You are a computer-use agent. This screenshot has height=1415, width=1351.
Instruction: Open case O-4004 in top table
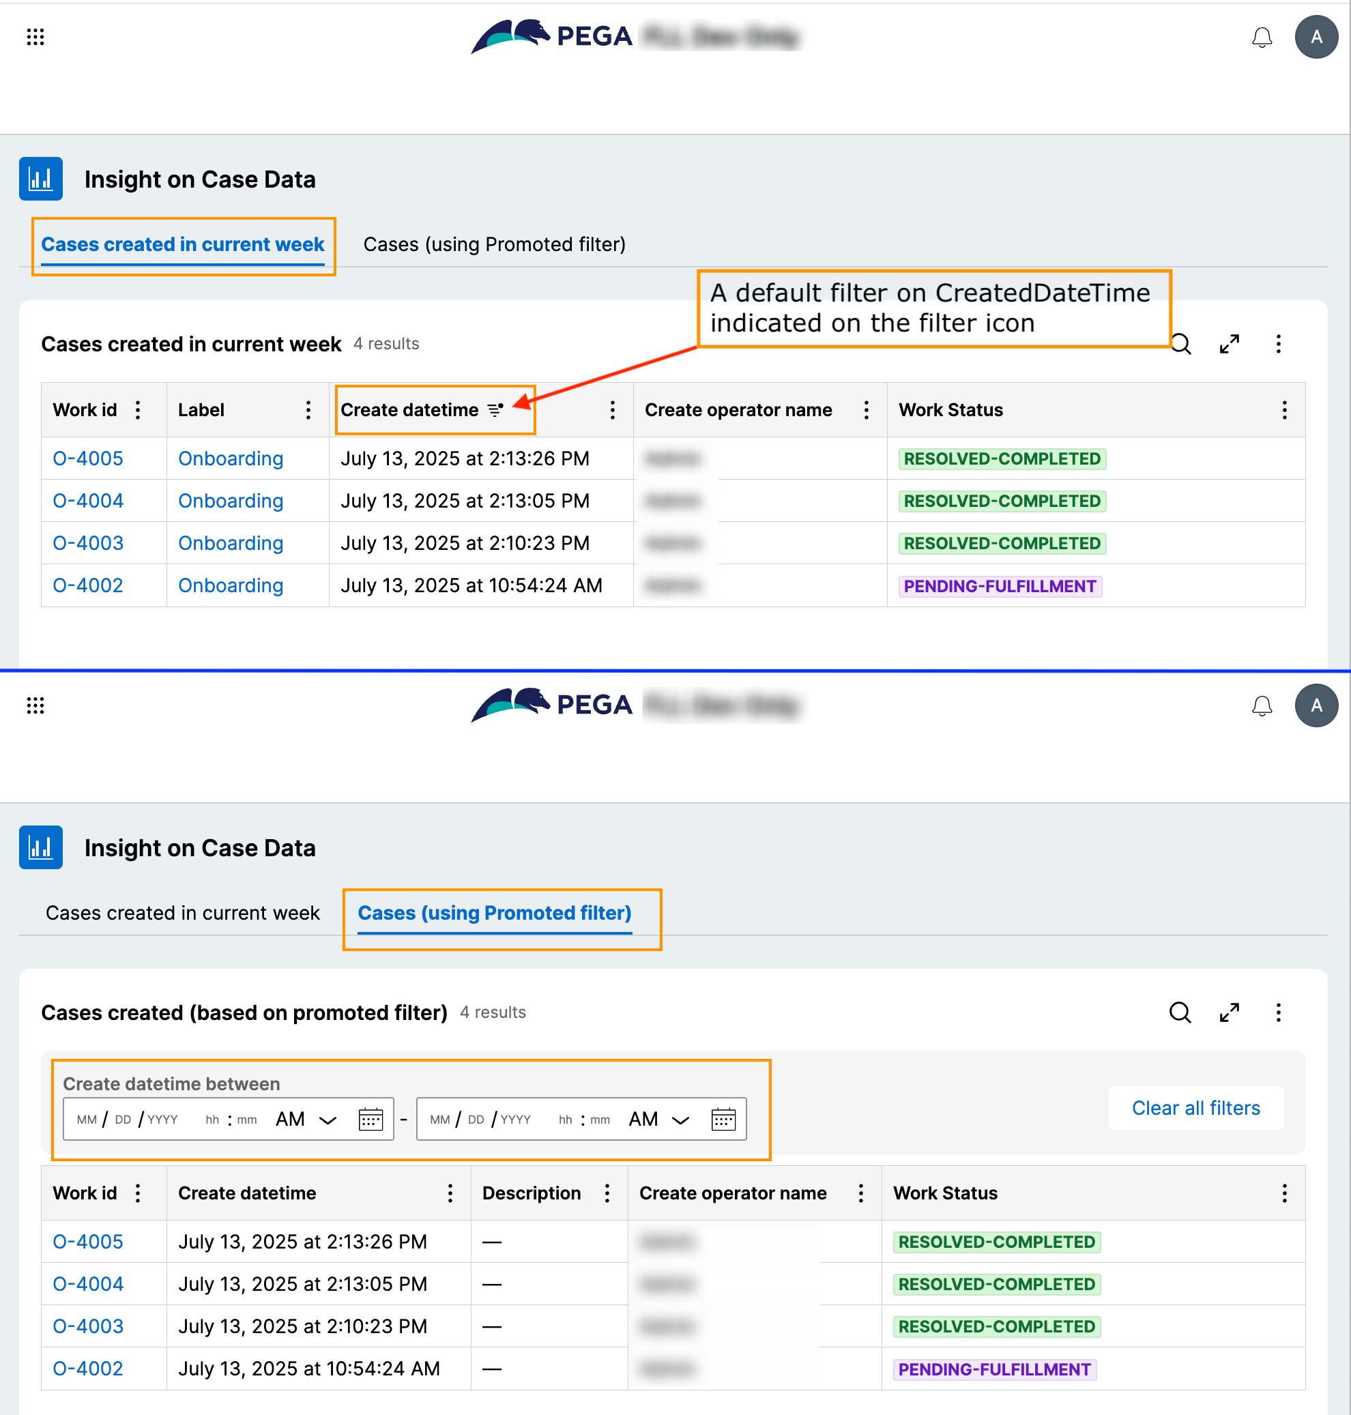click(x=88, y=501)
